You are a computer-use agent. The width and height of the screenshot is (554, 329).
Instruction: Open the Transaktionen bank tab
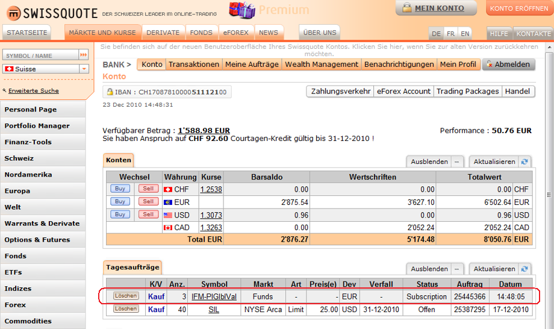click(194, 64)
